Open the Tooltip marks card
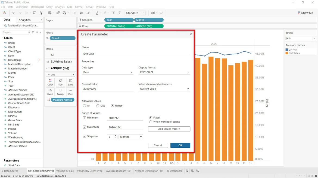Viewport: 318px width, 178px height. (x=60, y=92)
